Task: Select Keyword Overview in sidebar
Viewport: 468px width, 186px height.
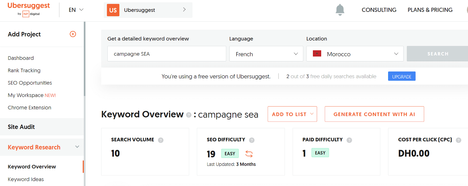Action: (x=32, y=166)
